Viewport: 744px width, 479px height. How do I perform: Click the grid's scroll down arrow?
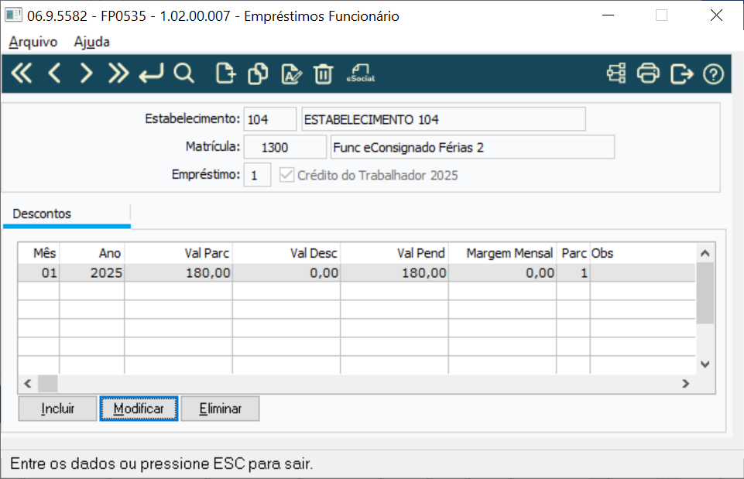coord(705,364)
